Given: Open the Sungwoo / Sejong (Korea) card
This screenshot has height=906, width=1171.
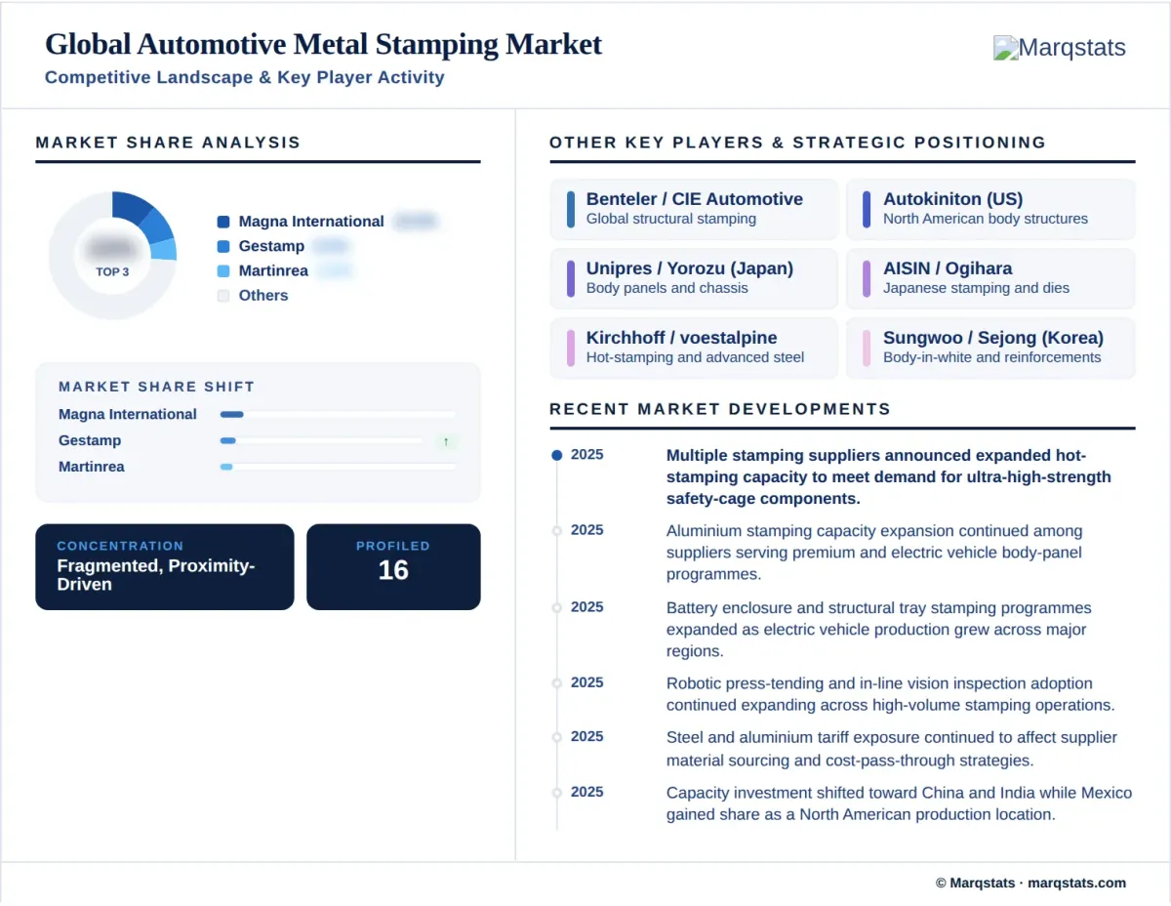Looking at the screenshot, I should click(x=990, y=348).
